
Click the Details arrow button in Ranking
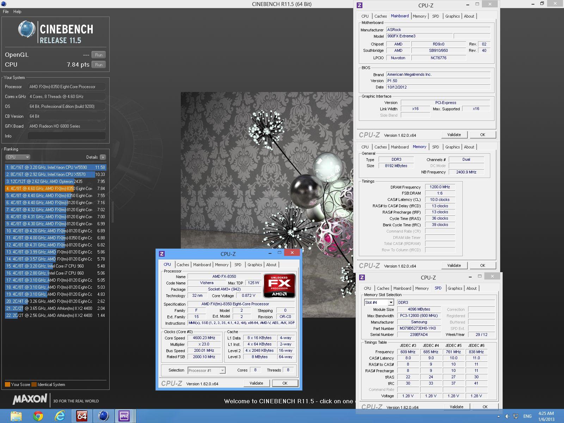tap(103, 157)
